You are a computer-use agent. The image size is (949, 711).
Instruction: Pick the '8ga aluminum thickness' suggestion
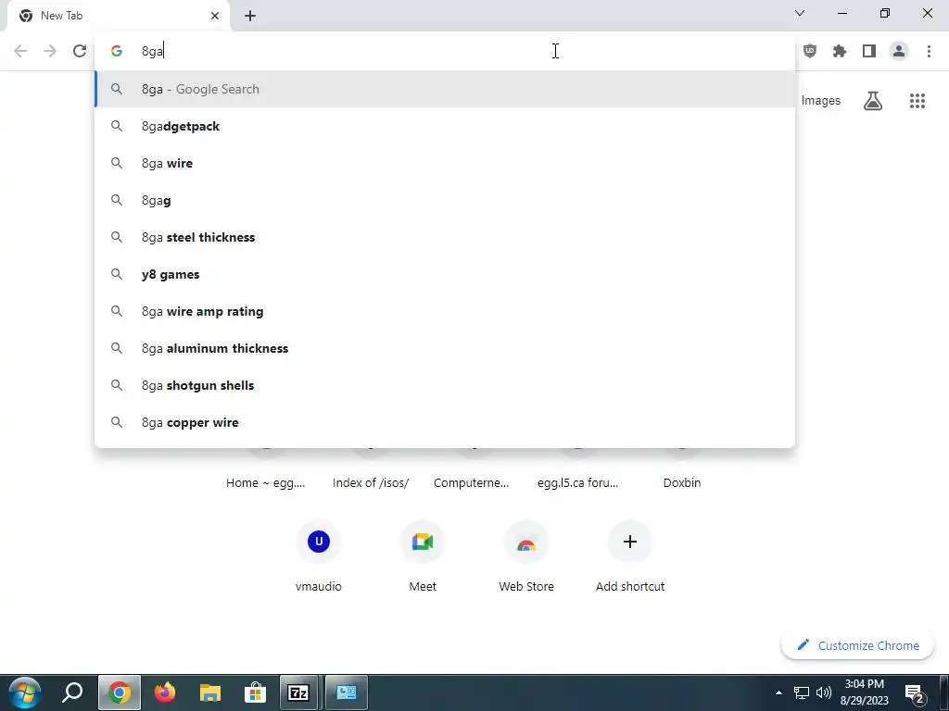445,348
